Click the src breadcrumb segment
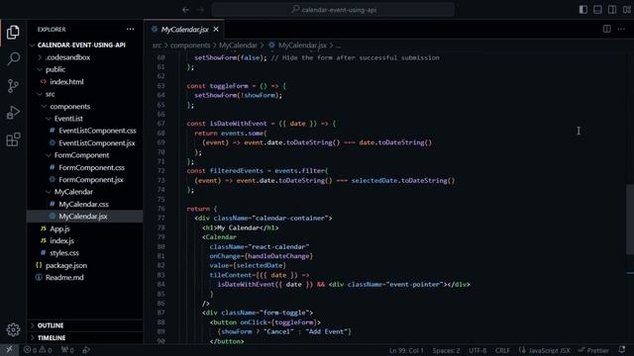This screenshot has height=356, width=634. (x=157, y=45)
